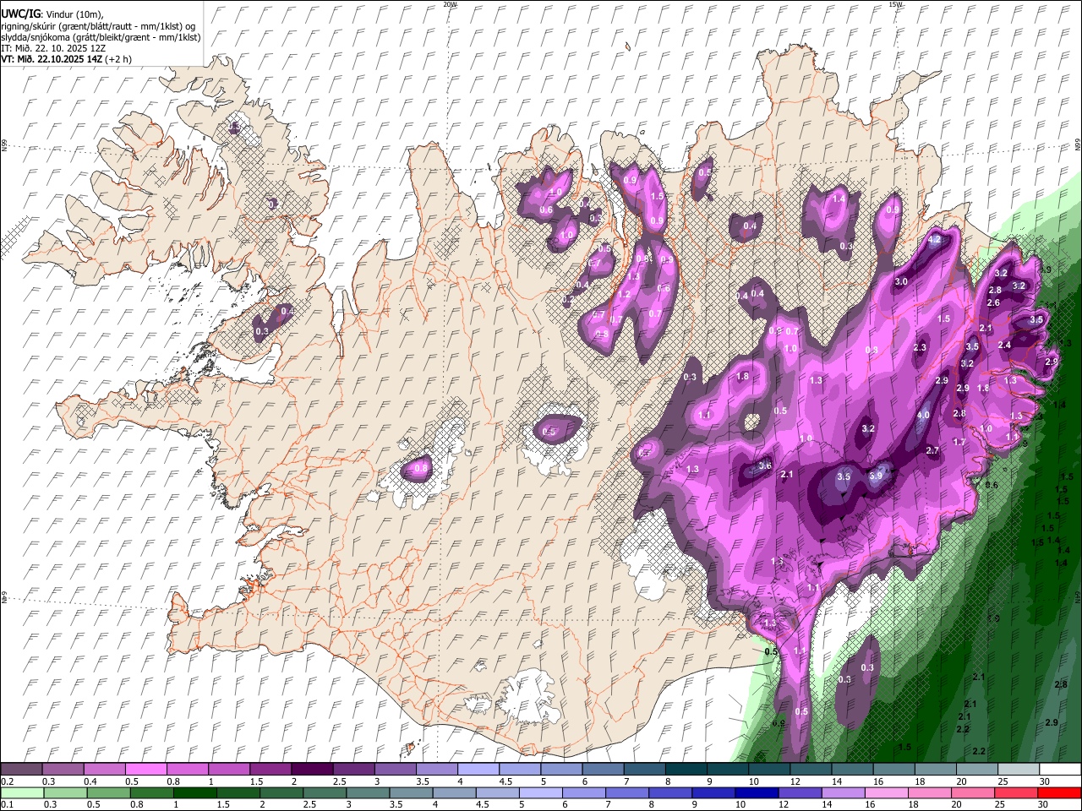Click the '0.1' label in bottom legend

tap(7, 805)
